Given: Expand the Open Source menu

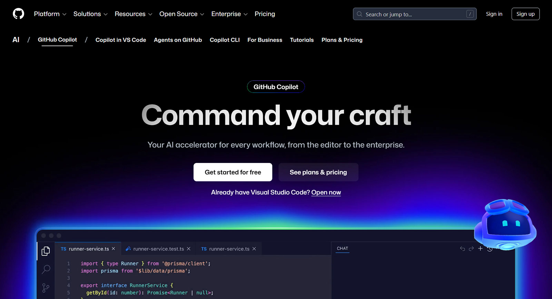Looking at the screenshot, I should point(182,14).
